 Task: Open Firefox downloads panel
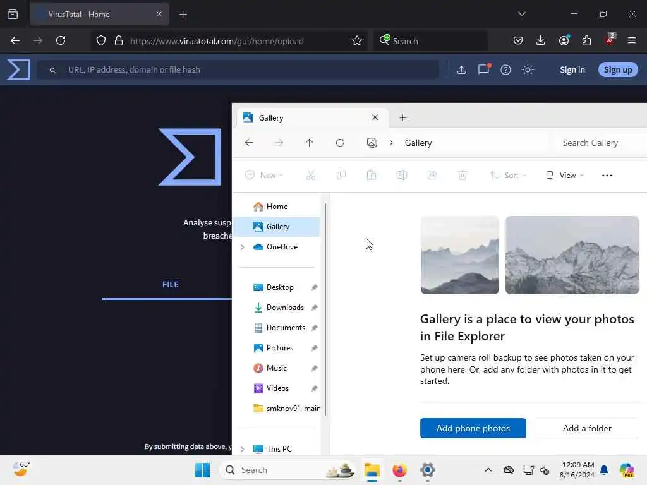[x=541, y=40]
